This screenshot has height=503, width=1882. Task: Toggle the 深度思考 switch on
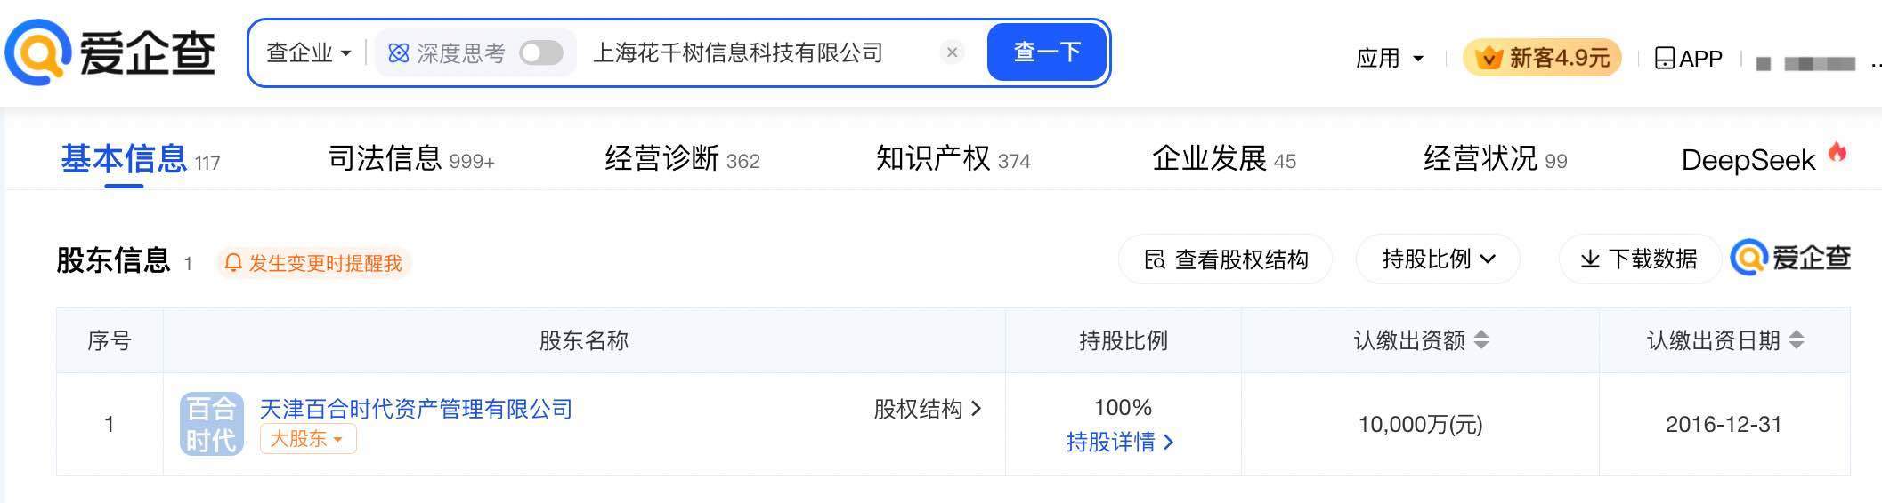click(541, 53)
